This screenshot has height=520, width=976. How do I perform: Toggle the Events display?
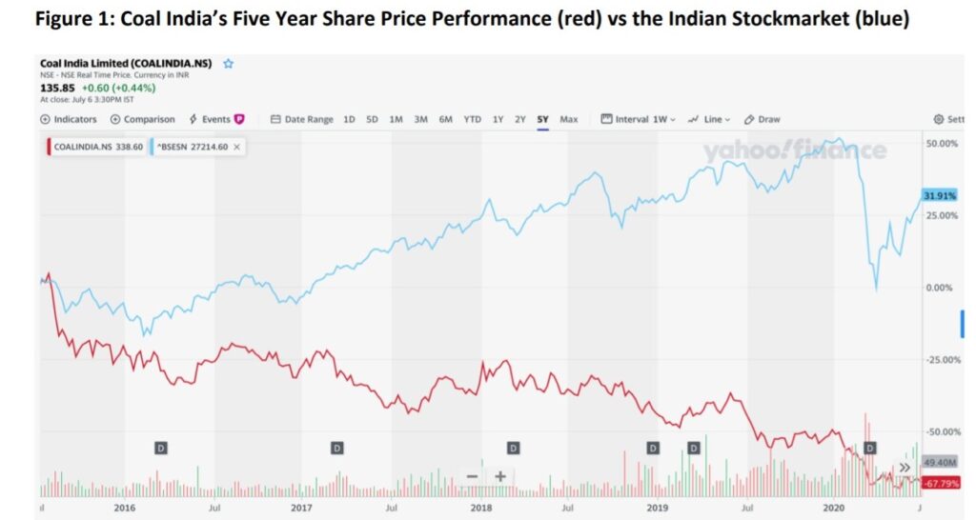click(216, 119)
